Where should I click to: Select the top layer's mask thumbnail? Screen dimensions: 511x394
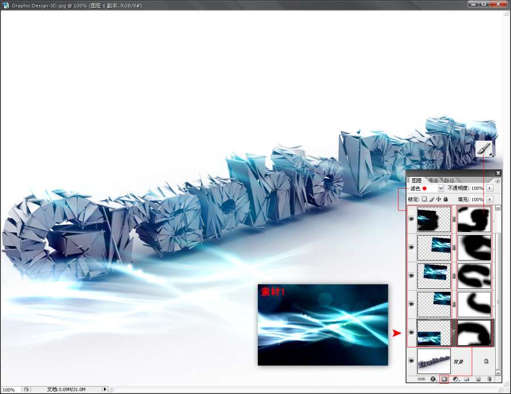(474, 219)
